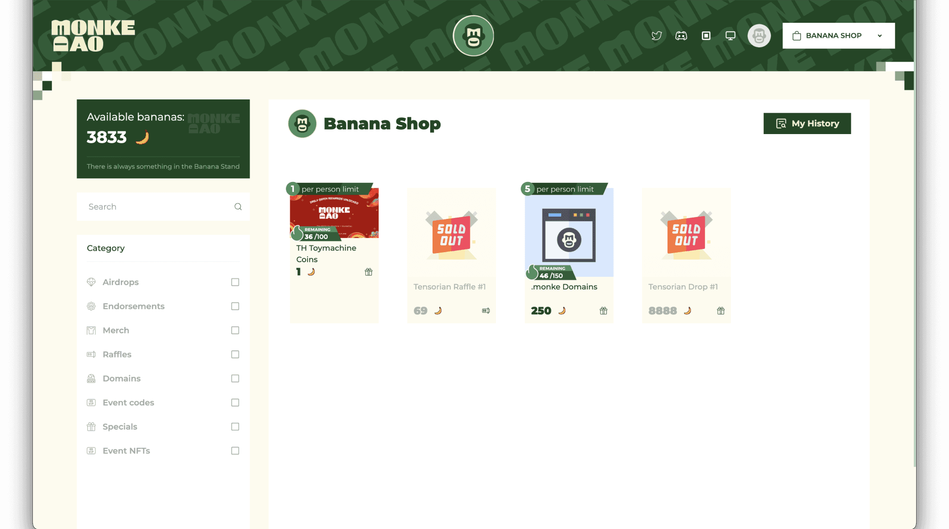Click the square marketplace icon in header
This screenshot has width=949, height=529.
706,36
